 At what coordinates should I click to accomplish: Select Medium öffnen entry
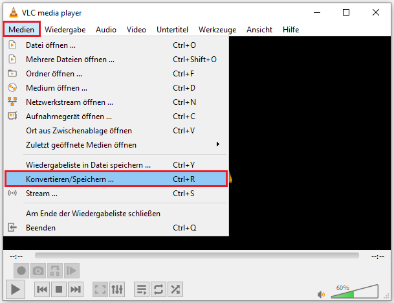tap(116, 88)
